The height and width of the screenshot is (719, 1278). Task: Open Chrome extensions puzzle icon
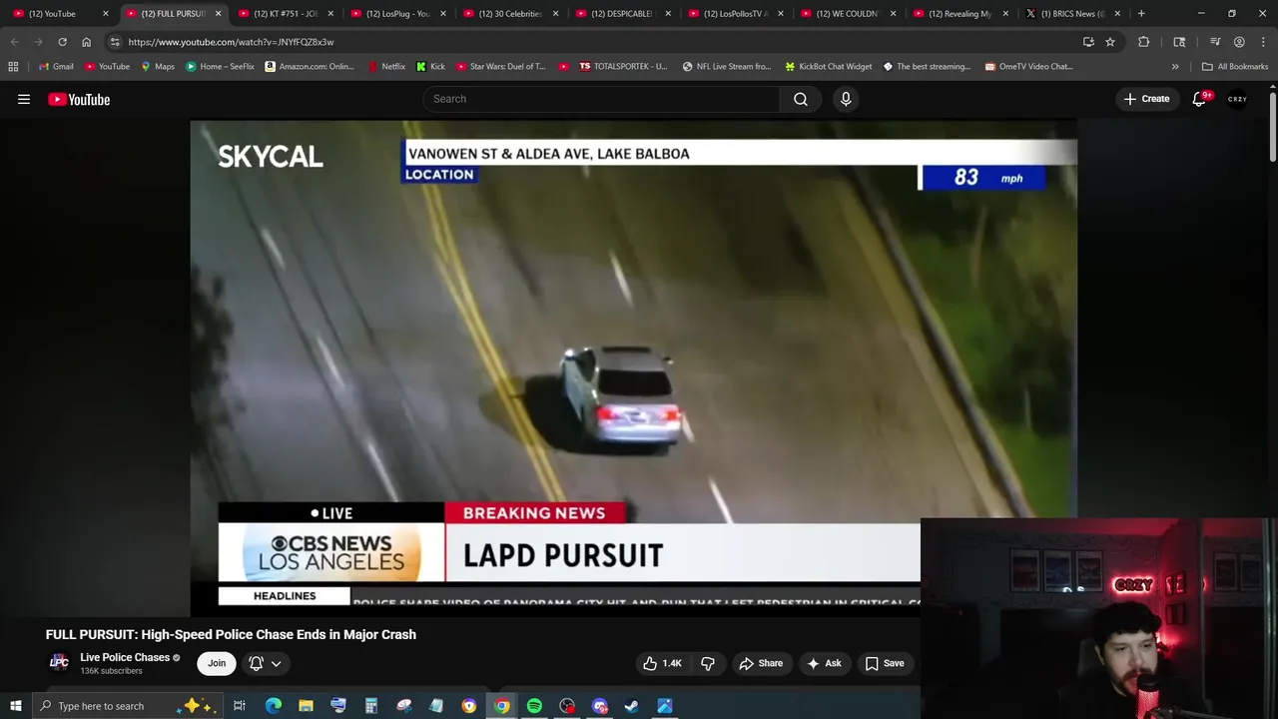1143,42
